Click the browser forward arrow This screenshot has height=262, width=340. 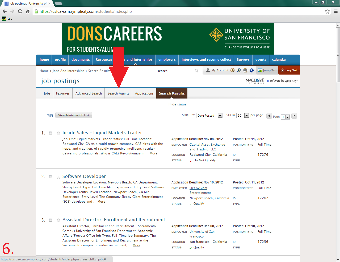pyautogui.click(x=12, y=11)
